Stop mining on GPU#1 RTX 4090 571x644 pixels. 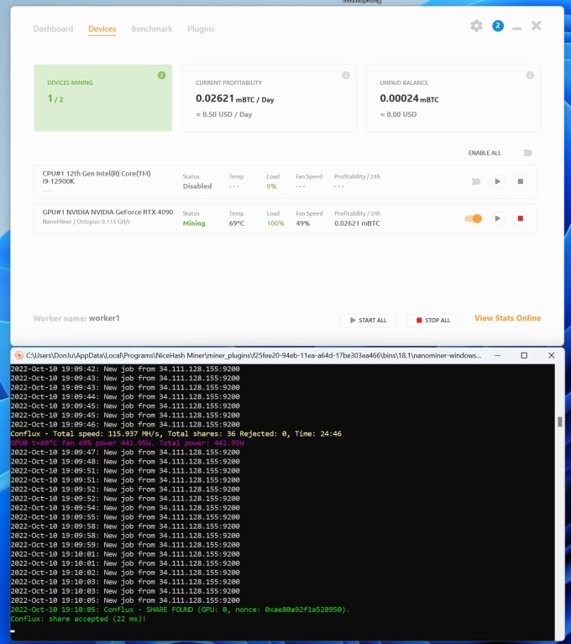click(520, 218)
